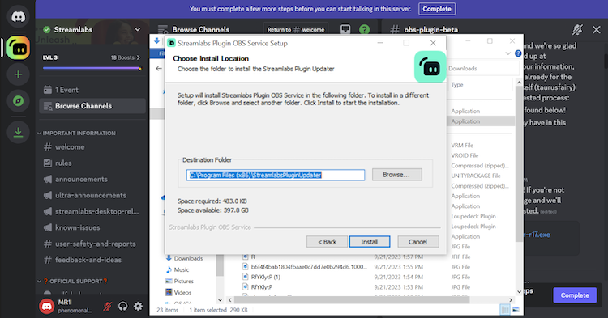Click the purple Complete button bottom right
The width and height of the screenshot is (608, 318).
(x=575, y=295)
